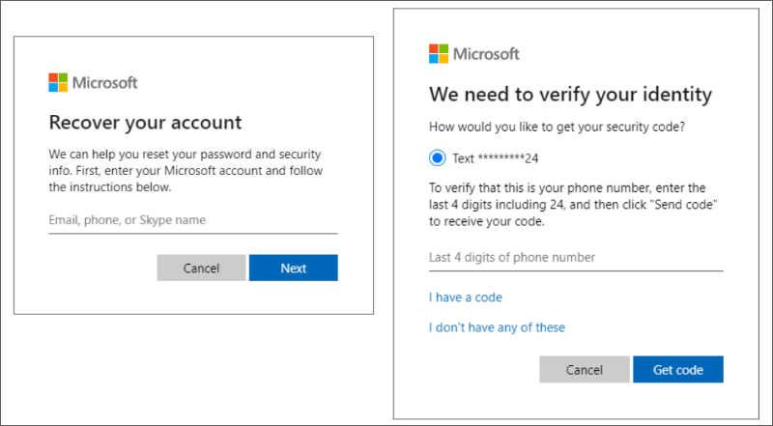Select the Text *********24 radio option
773x426 pixels.
tap(438, 158)
